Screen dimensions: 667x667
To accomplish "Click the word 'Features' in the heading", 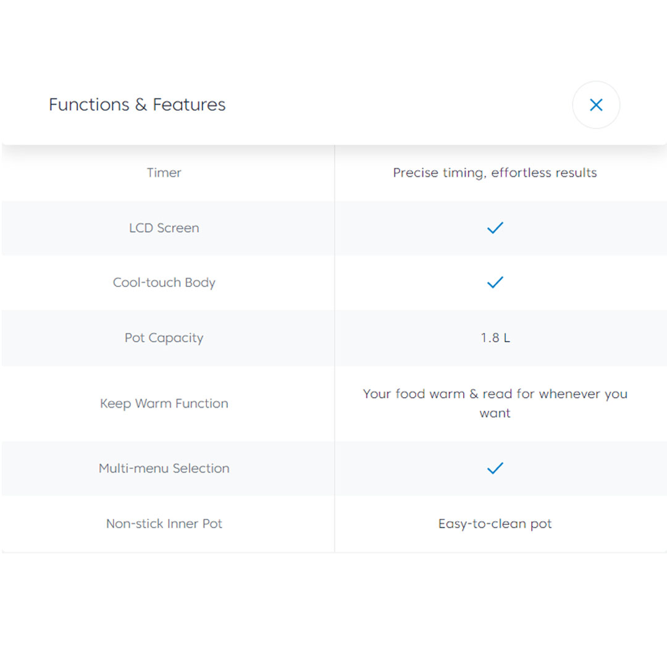I will (189, 105).
